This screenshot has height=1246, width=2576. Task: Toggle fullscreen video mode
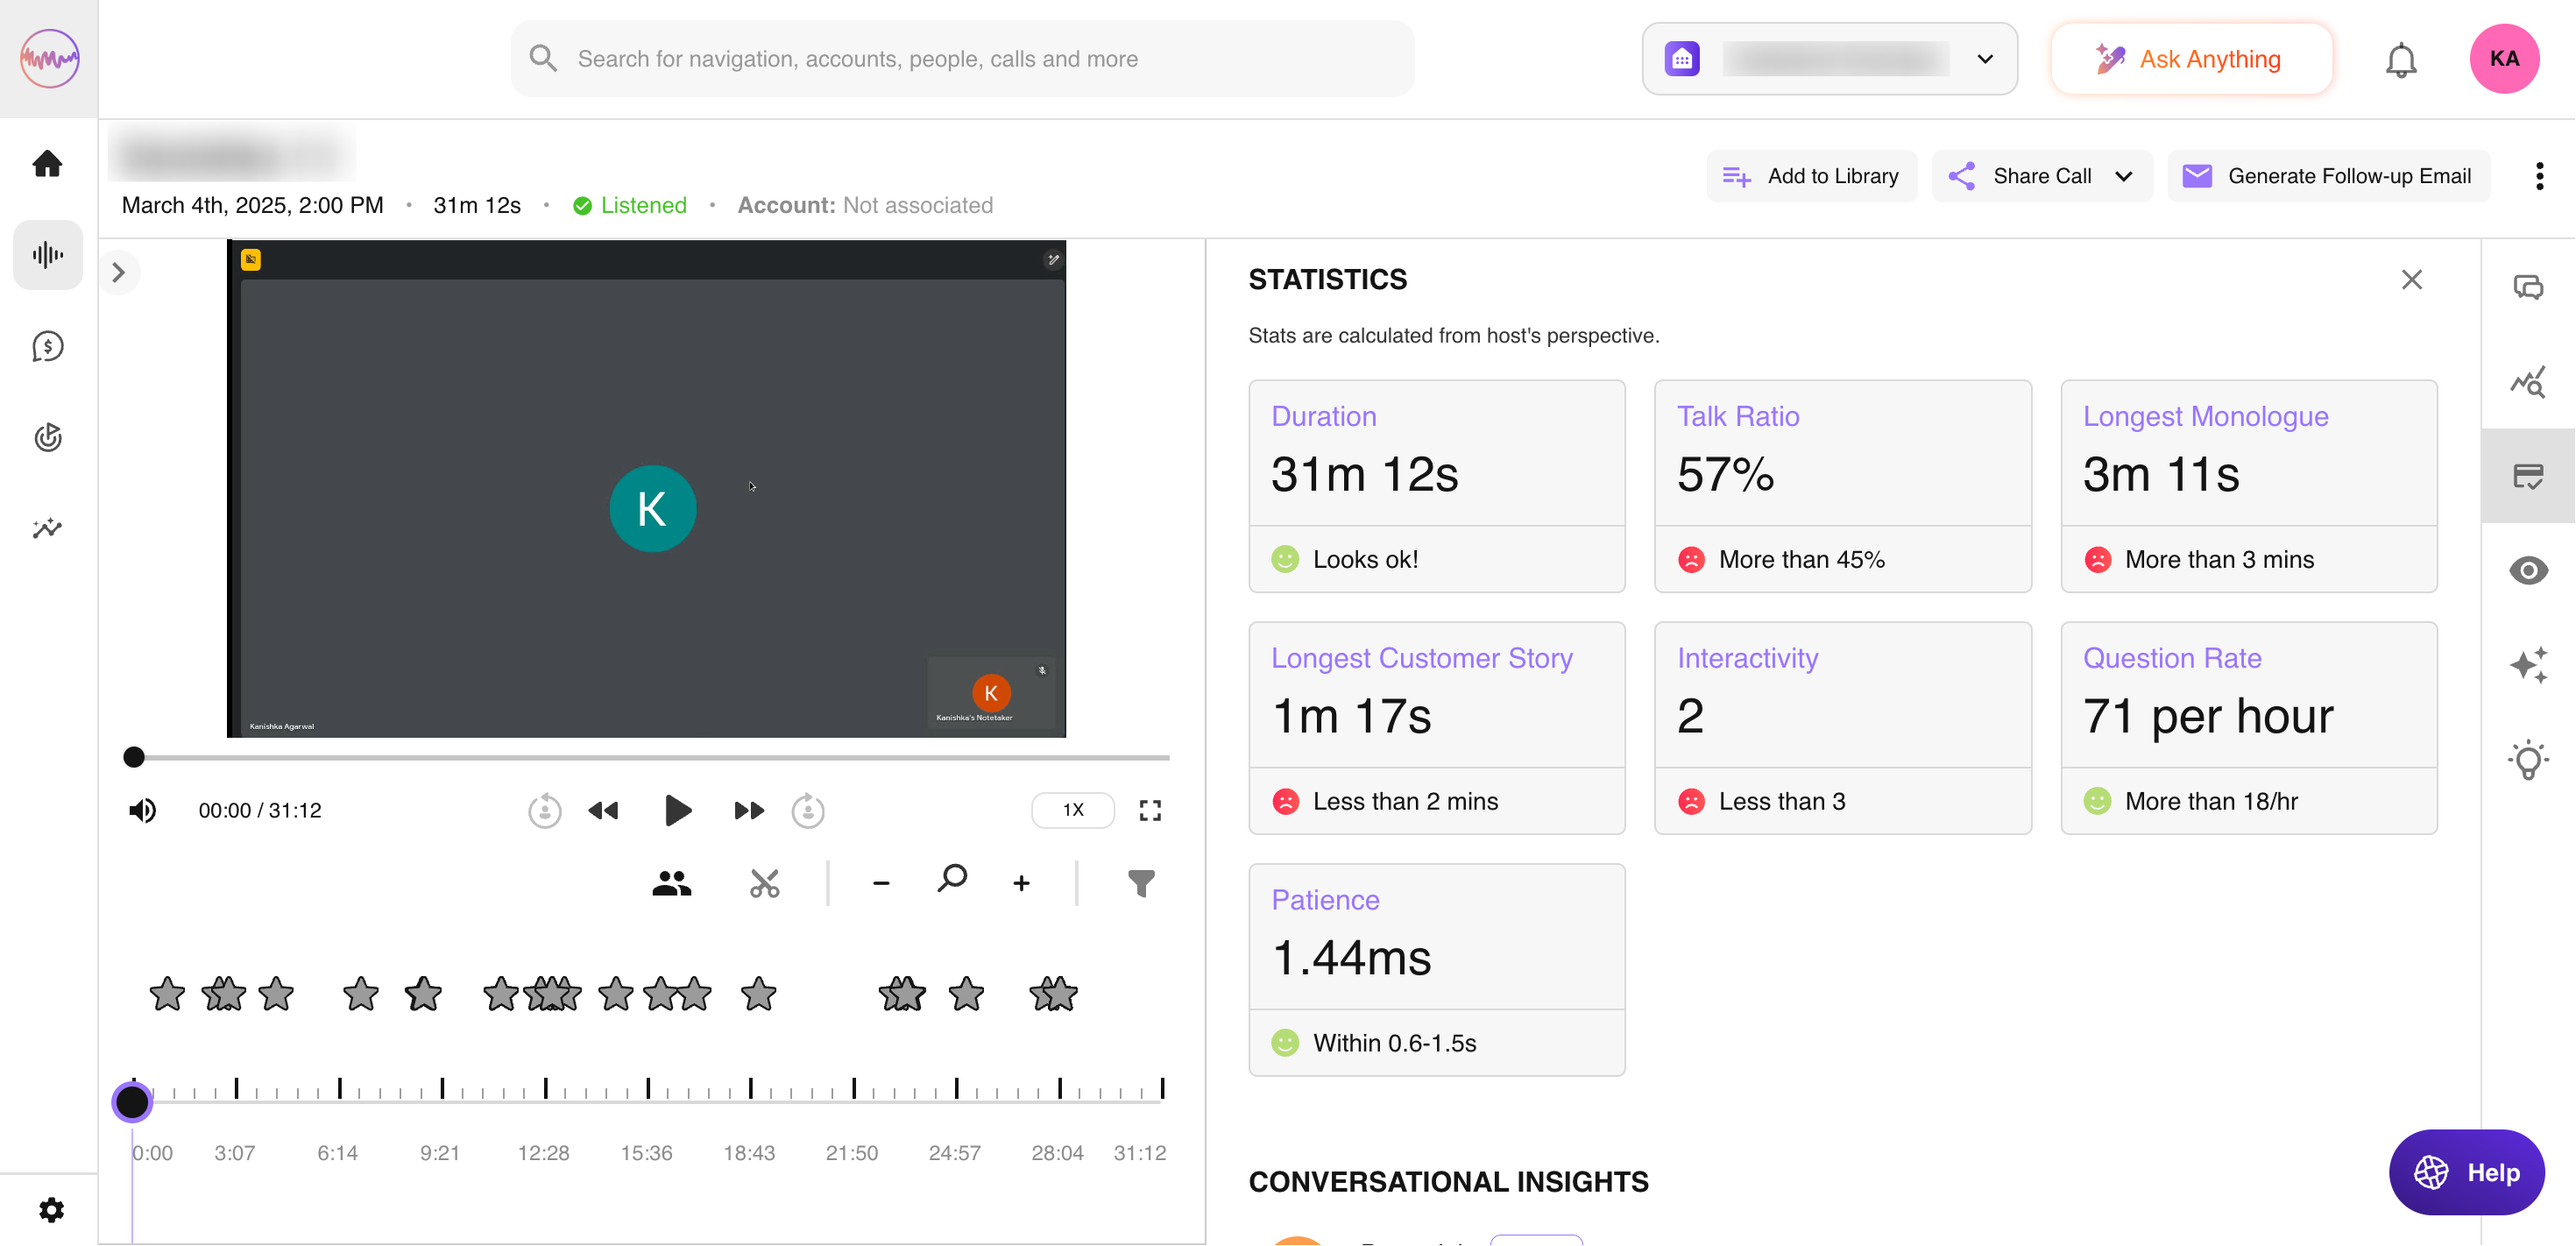pos(1150,810)
